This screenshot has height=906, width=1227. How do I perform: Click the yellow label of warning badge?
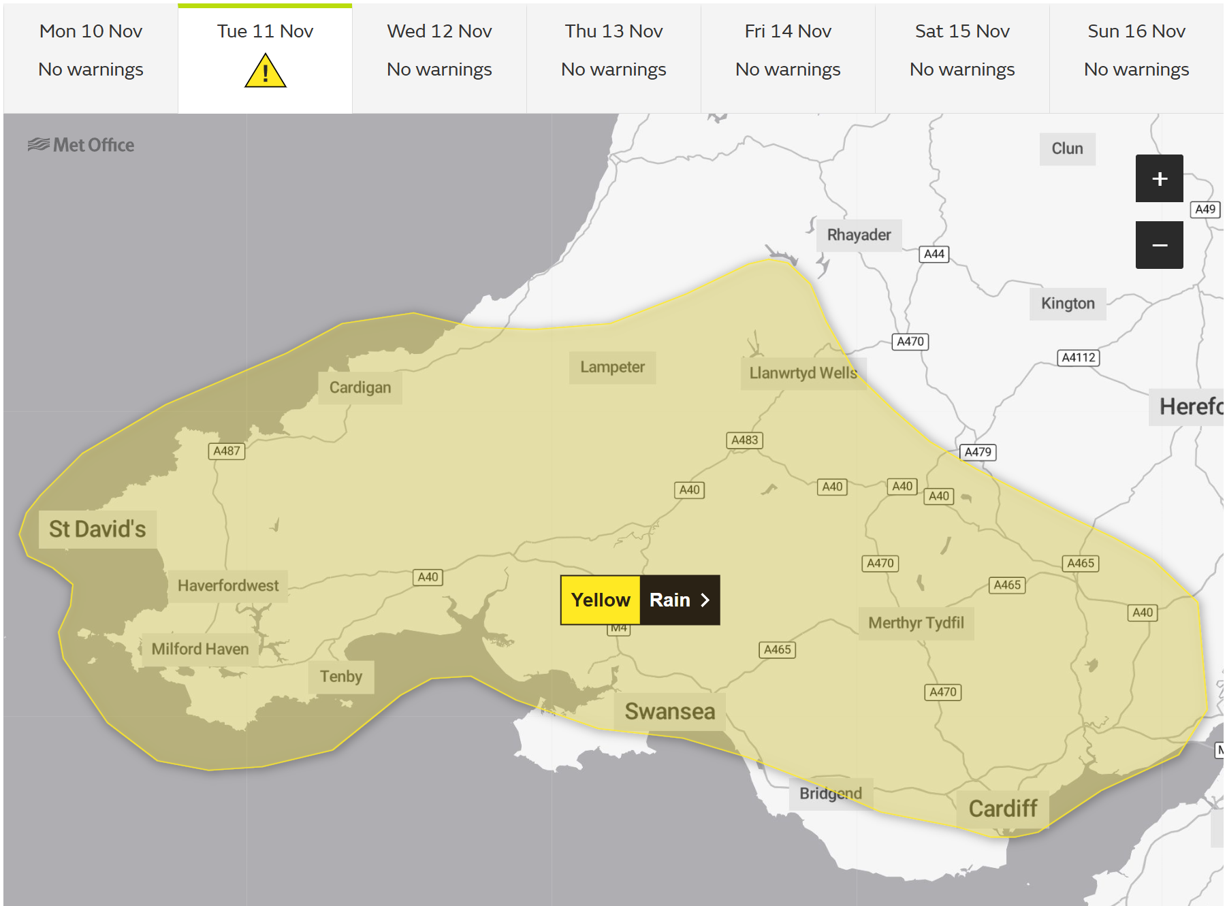pyautogui.click(x=600, y=600)
